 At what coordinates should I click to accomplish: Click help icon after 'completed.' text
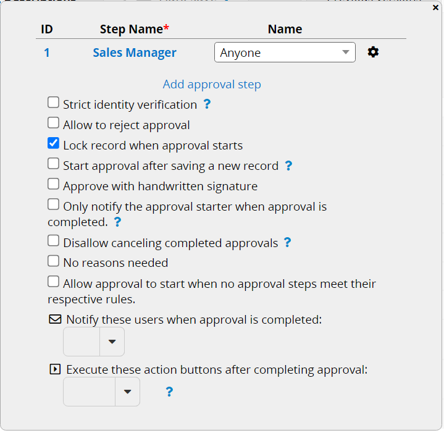[117, 222]
